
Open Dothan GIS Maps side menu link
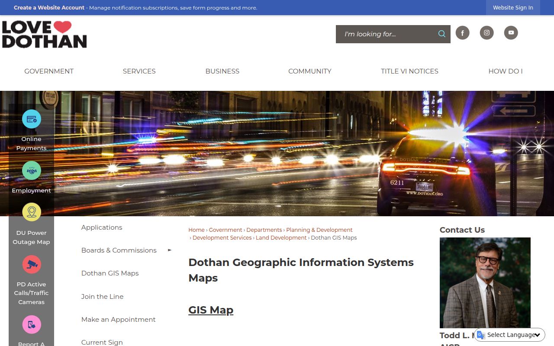click(x=110, y=273)
